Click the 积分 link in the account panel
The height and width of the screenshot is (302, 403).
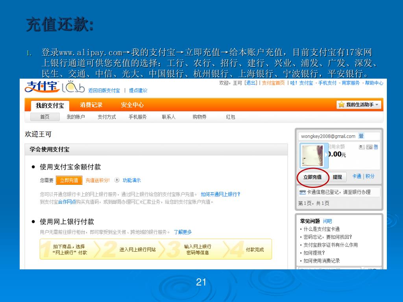pos(370,176)
